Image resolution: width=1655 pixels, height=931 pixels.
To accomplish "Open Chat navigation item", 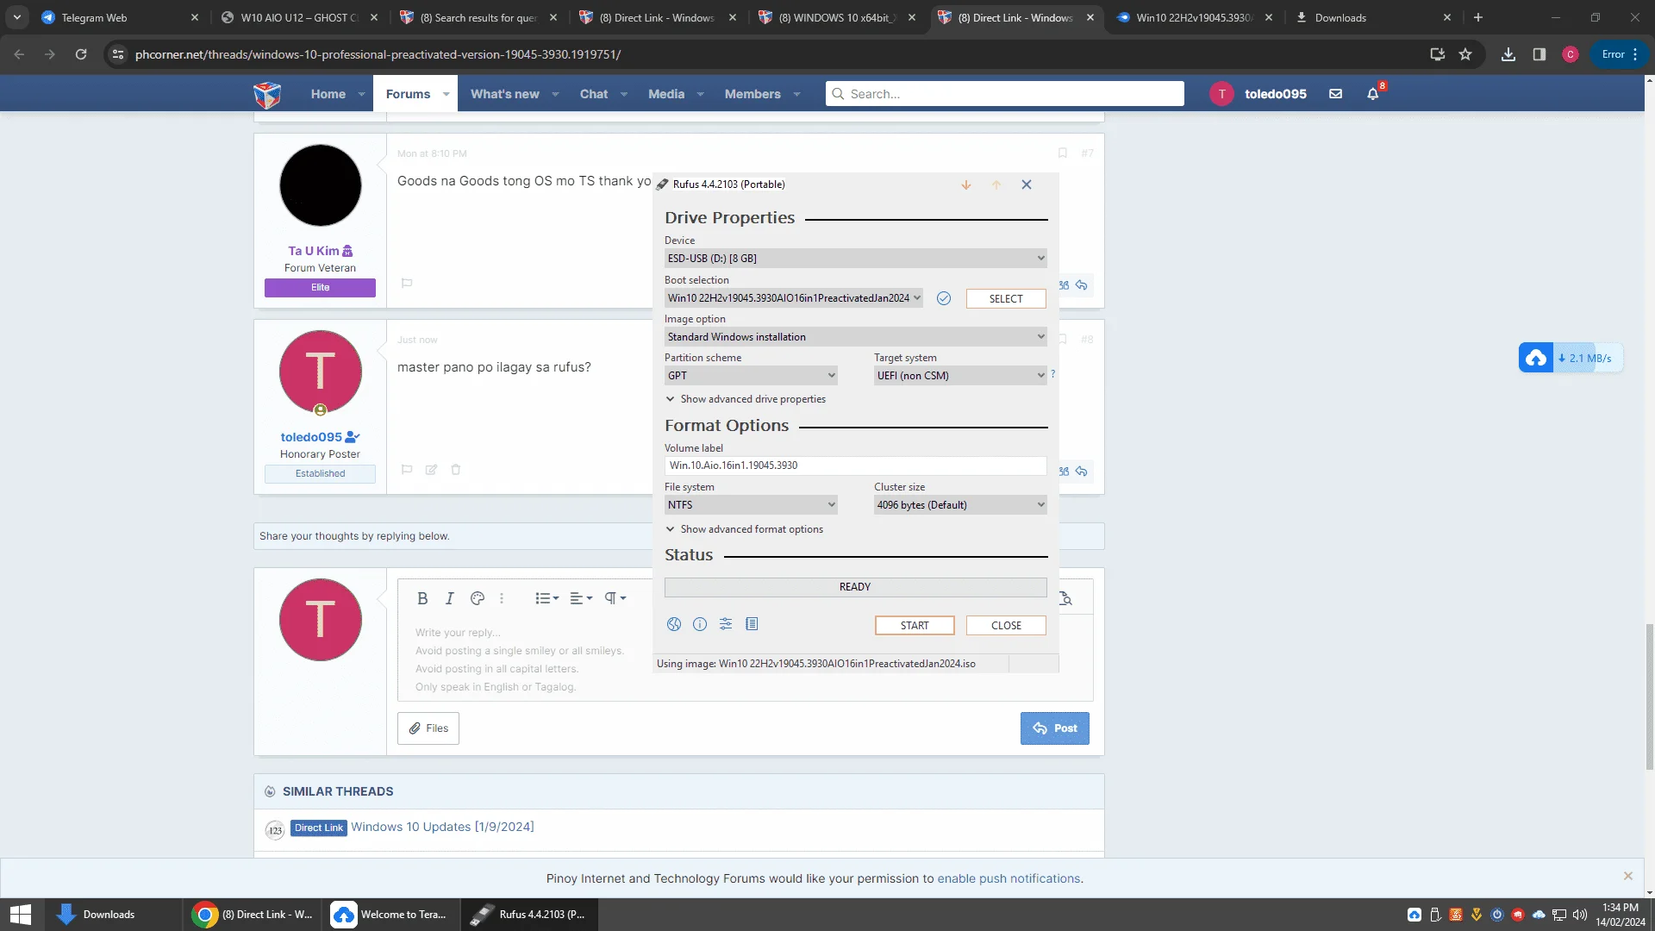I will 594,94.
